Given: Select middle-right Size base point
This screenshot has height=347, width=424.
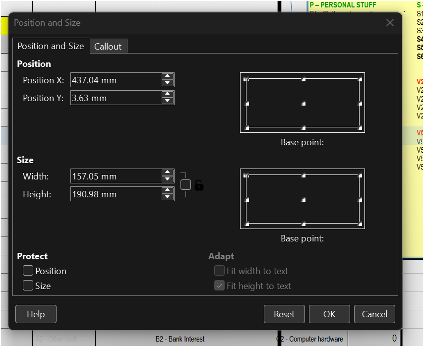Looking at the screenshot, I should pyautogui.click(x=360, y=200).
